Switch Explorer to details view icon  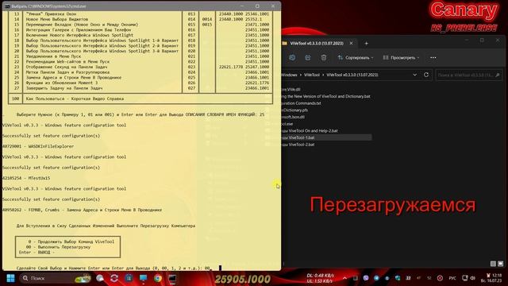pyautogui.click(x=493, y=264)
